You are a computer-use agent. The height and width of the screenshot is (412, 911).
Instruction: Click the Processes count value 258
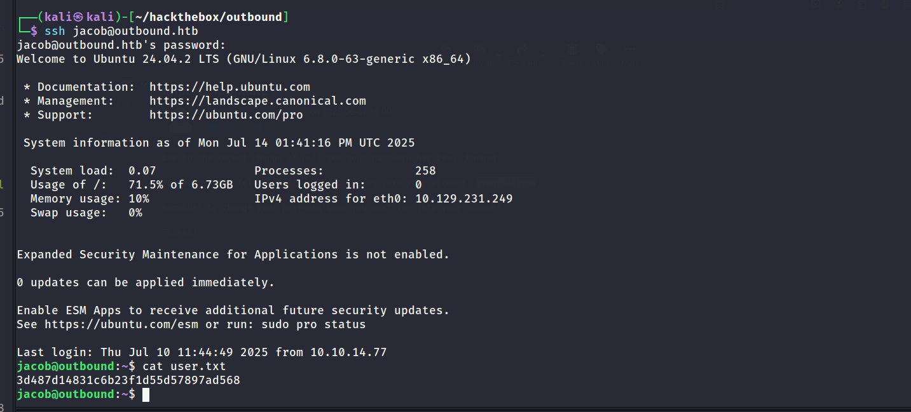click(x=425, y=171)
